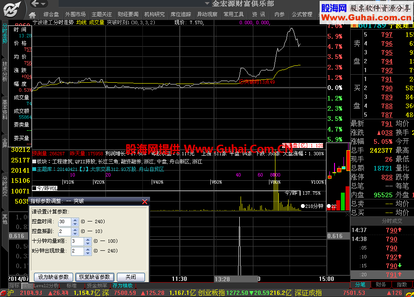Click the orange icon at bottom right corner
Viewport: 414px width, 297px height.
point(410,293)
